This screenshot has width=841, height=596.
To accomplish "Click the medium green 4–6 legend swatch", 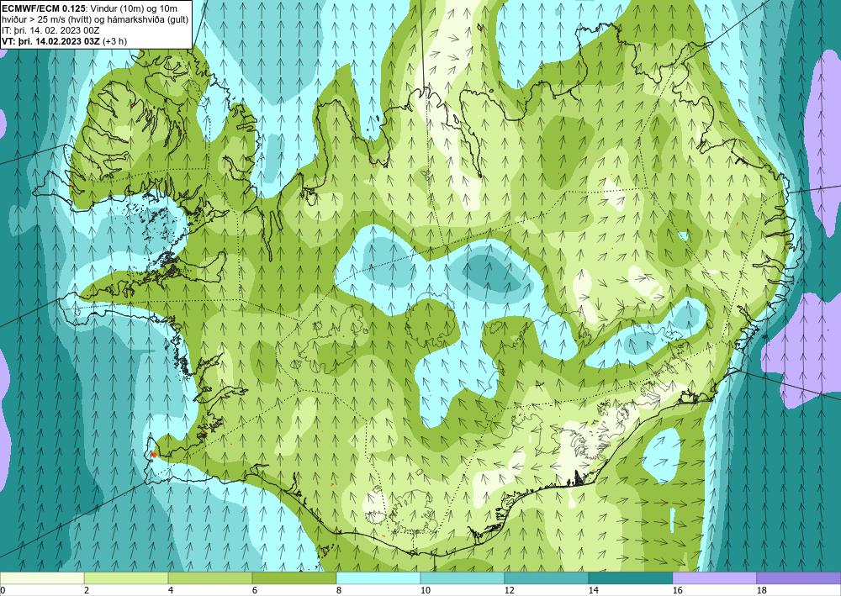I will [210, 578].
